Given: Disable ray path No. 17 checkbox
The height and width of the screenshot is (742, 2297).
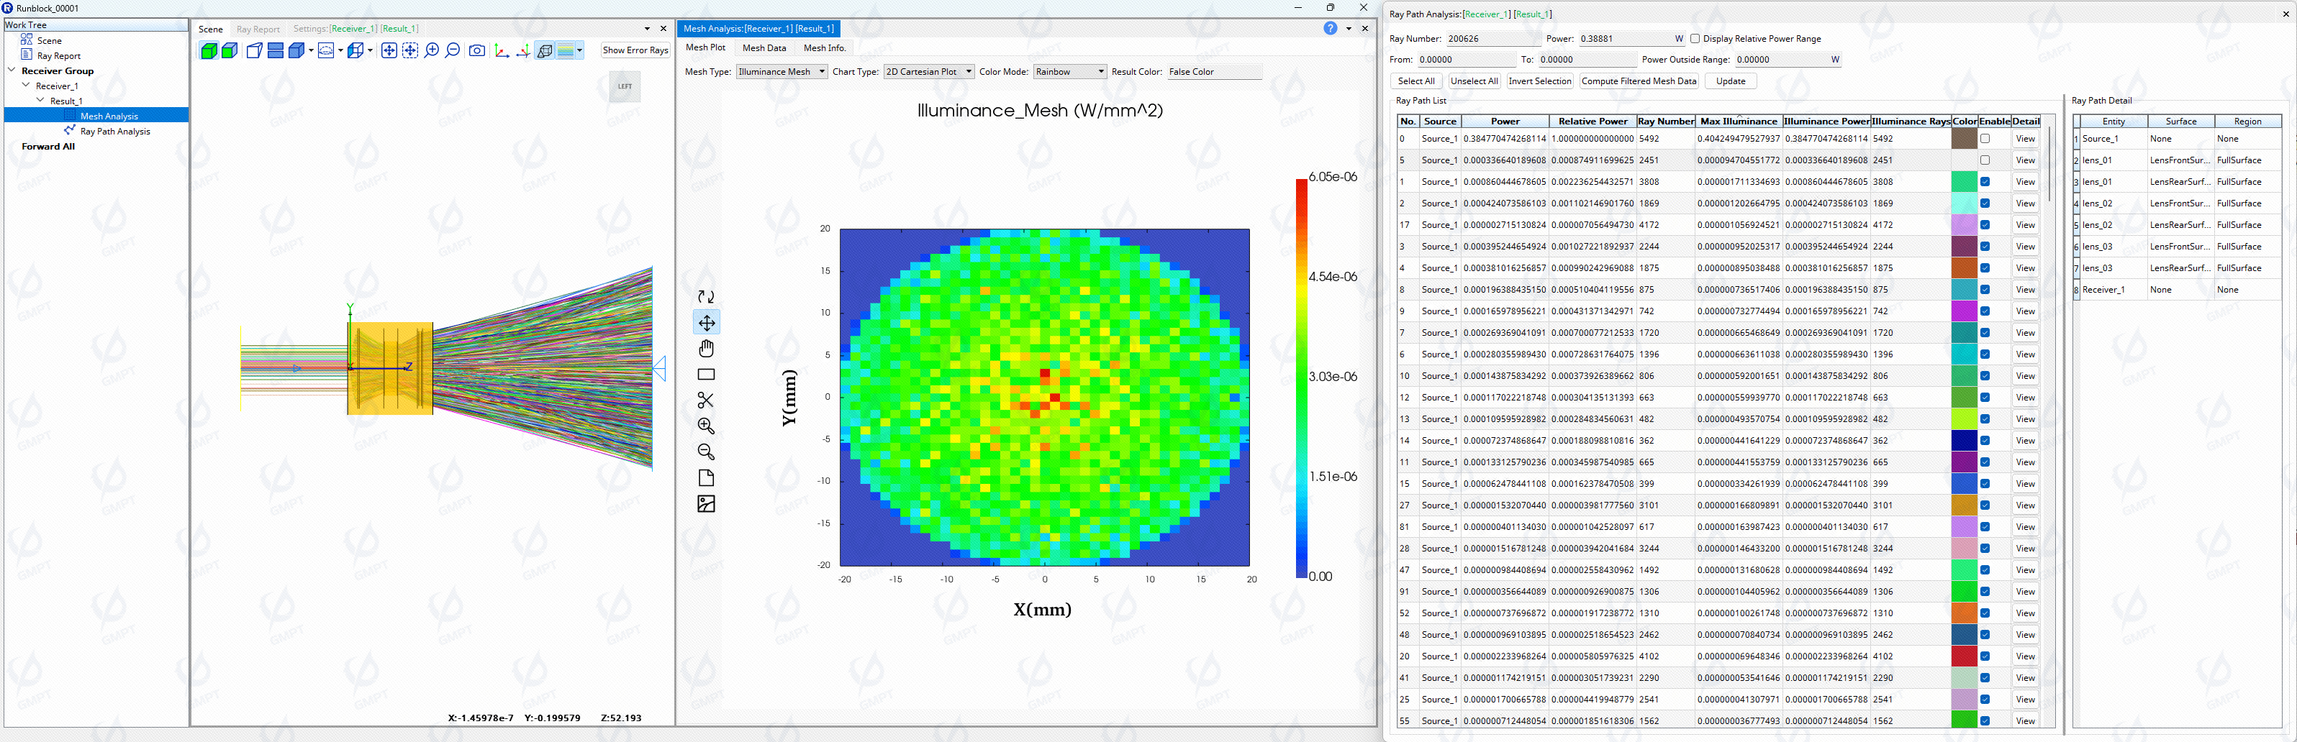Looking at the screenshot, I should pos(1985,224).
